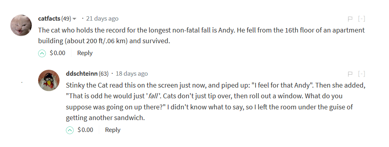Open ddschteinn avatar profile
The width and height of the screenshot is (389, 147).
[49, 80]
